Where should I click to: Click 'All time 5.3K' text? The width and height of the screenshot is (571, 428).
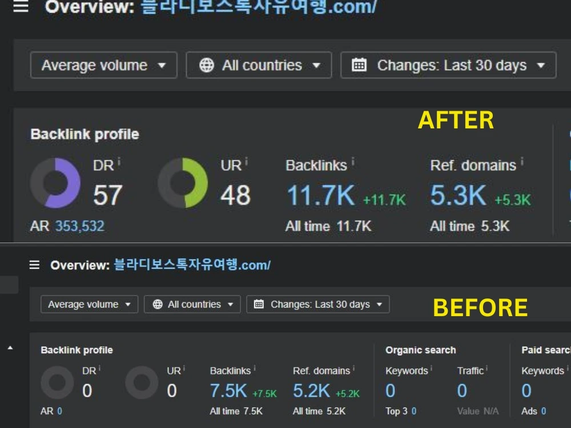[x=470, y=227]
